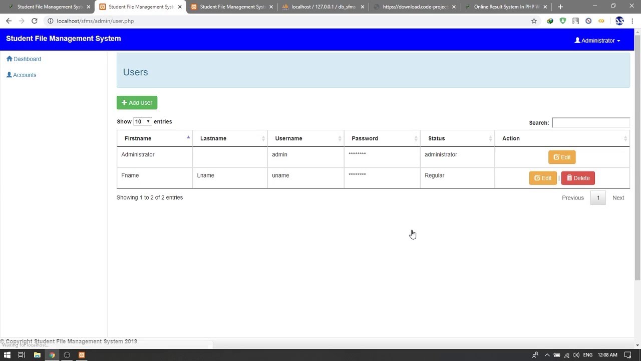View site information icon in address bar
641x361 pixels.
[x=50, y=21]
